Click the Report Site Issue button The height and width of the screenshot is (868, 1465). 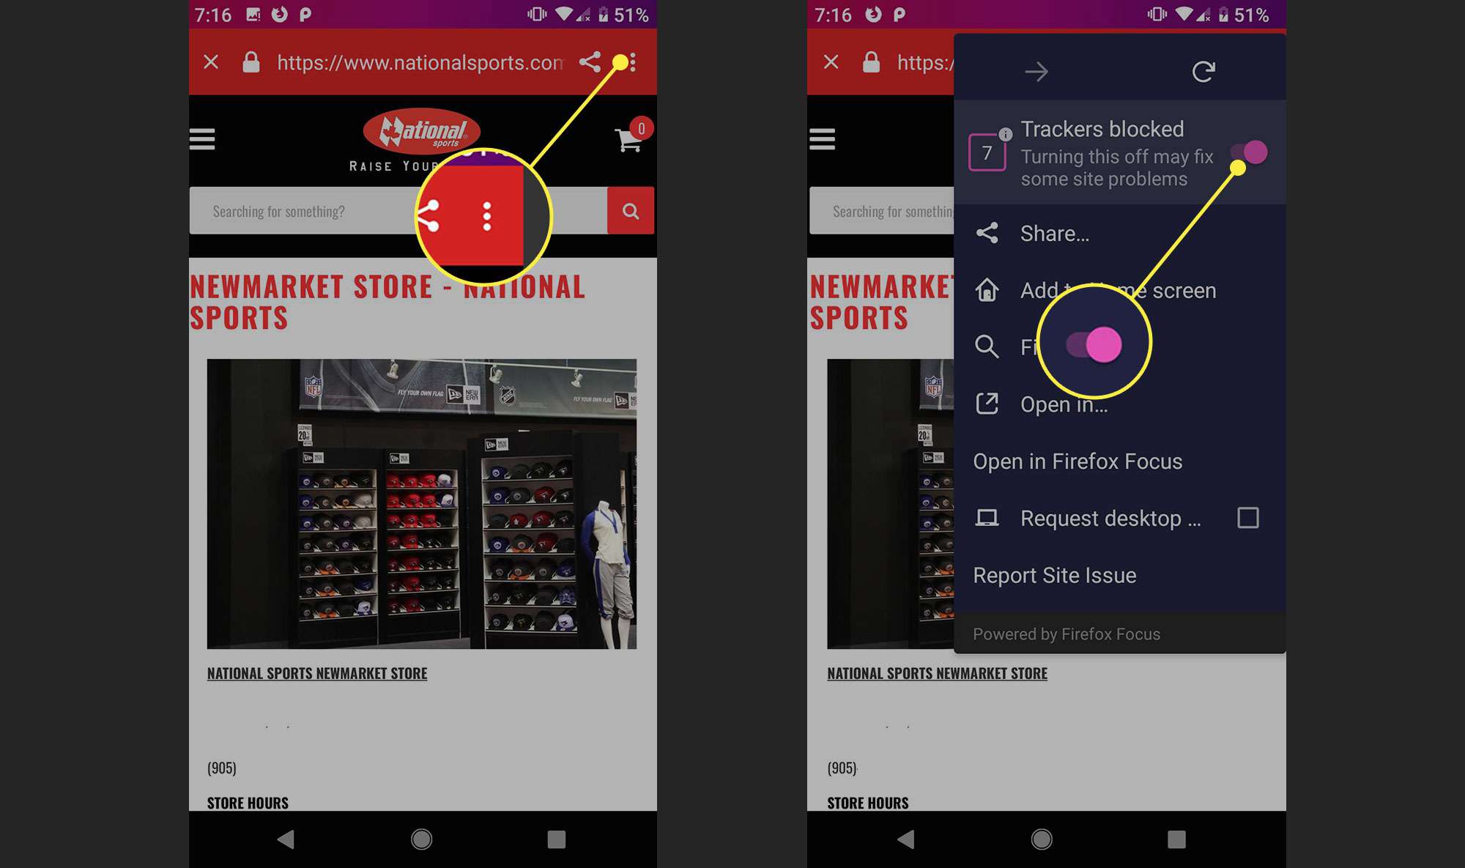1054,574
